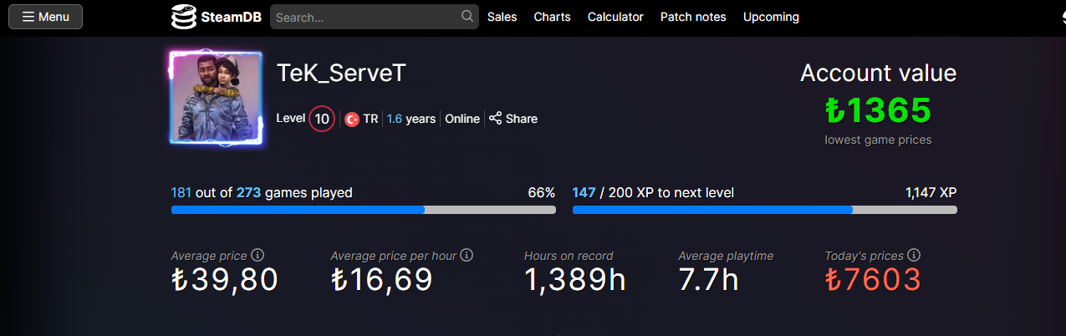This screenshot has width=1066, height=336.
Task: Click the games played progress bar
Action: [x=364, y=210]
